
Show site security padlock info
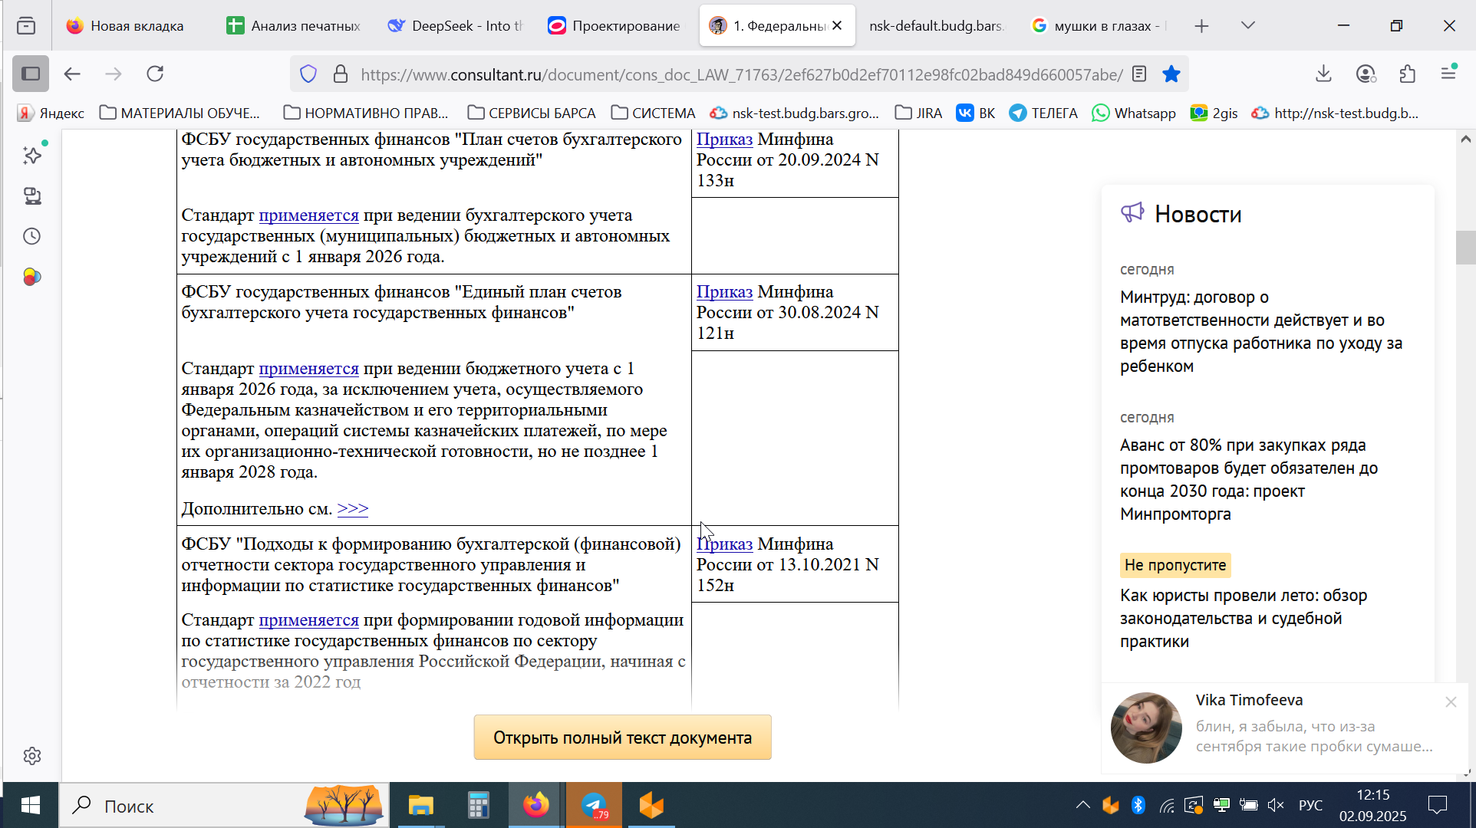341,74
